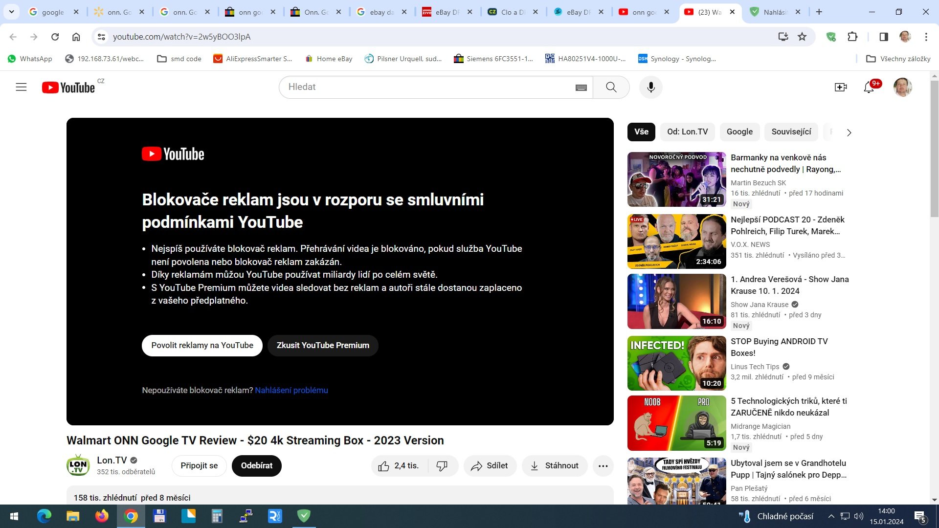Expand more actions three-dot menu under video
This screenshot has width=939, height=528.
point(603,466)
